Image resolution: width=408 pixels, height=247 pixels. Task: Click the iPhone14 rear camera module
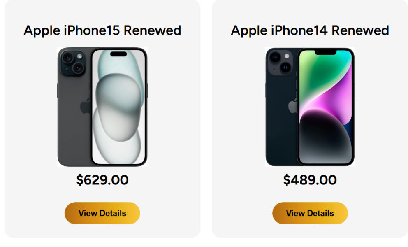pos(280,62)
